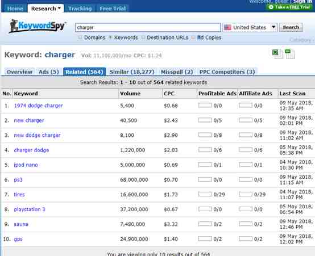Click the KeywordSpy logo
Viewport: 315px width, 256px height.
tap(38, 26)
